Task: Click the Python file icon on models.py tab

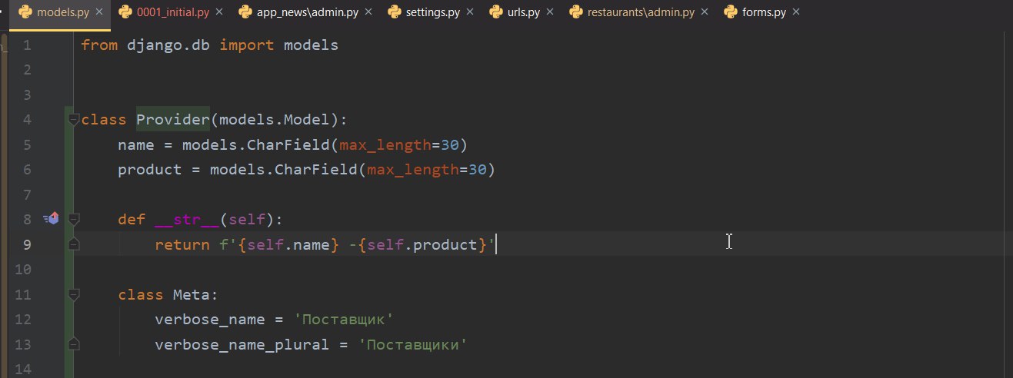Action: pyautogui.click(x=25, y=12)
